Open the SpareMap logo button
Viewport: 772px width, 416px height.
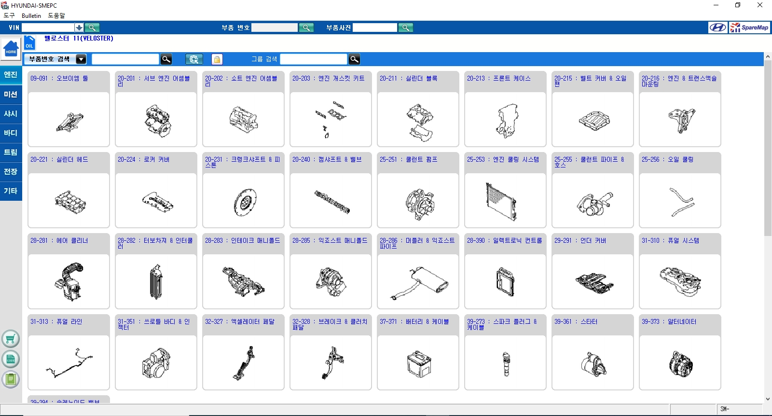pos(749,28)
